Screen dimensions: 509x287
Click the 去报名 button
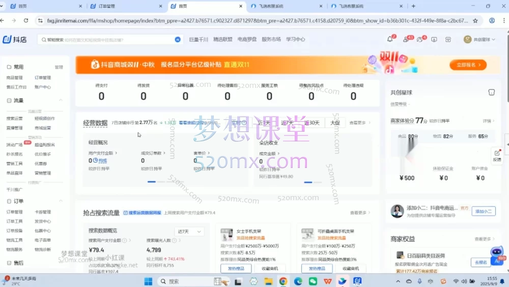click(481, 263)
